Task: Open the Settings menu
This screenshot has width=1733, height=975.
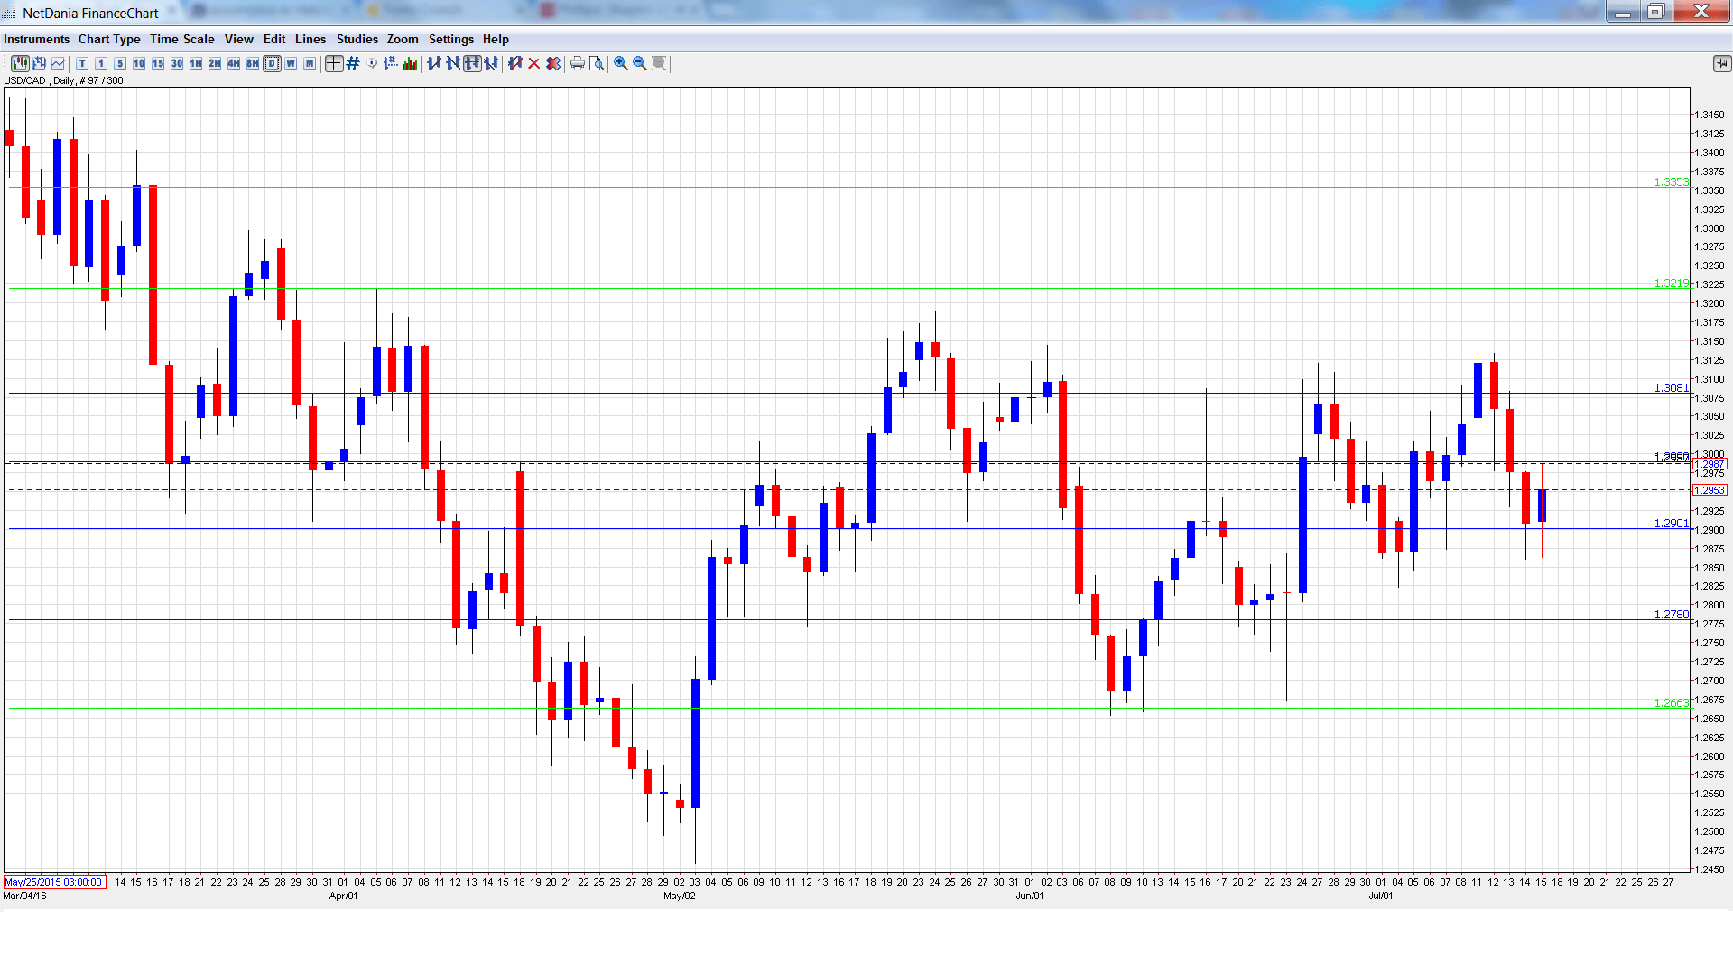Action: pyautogui.click(x=450, y=39)
